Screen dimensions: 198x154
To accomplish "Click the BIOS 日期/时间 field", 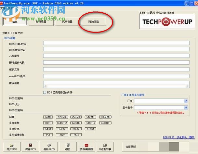I will point(116,43).
